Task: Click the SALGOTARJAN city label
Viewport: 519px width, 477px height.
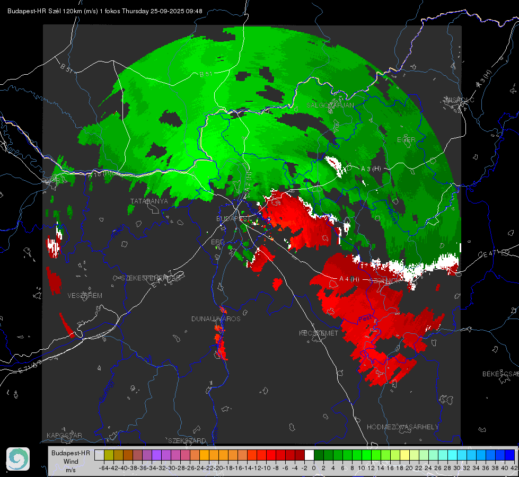Action: point(330,105)
